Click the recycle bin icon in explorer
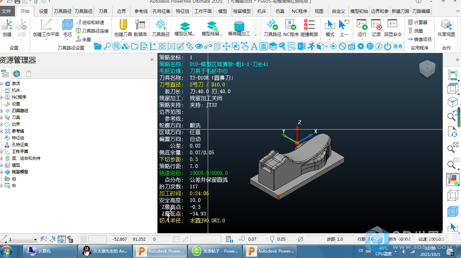This screenshot has height=258, width=461. [x=29, y=73]
